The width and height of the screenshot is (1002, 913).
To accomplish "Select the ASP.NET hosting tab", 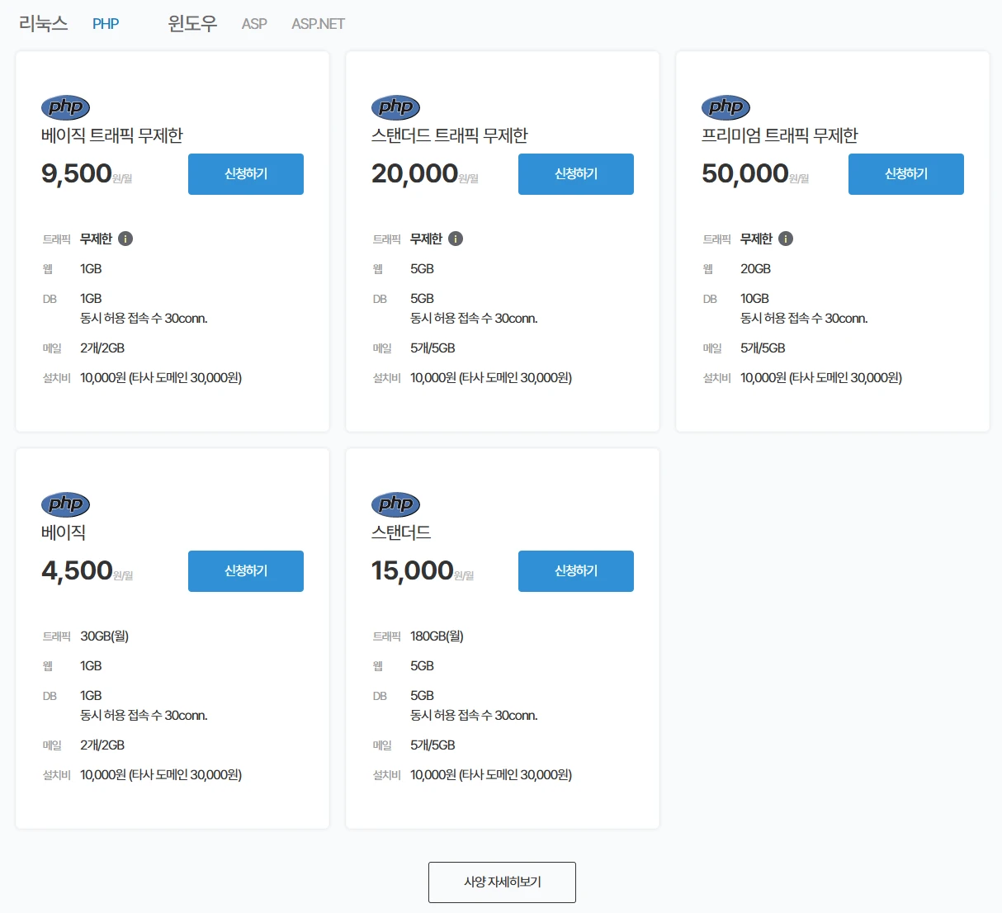I will click(x=318, y=24).
